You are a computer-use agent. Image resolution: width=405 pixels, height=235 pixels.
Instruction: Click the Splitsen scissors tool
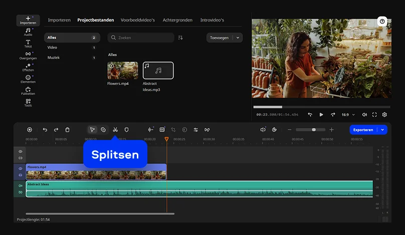click(x=115, y=129)
